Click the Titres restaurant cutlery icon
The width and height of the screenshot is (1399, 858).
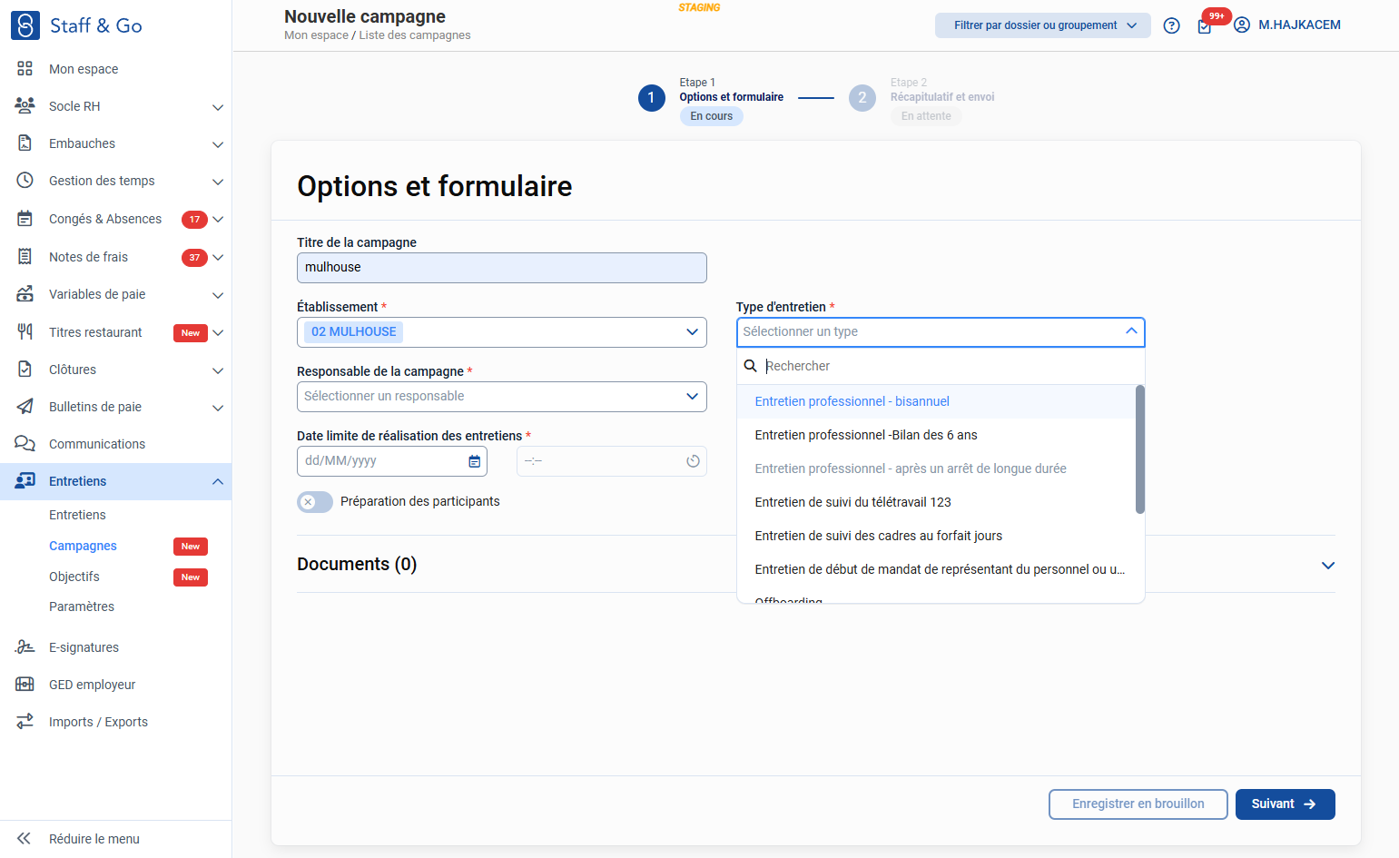[x=25, y=332]
